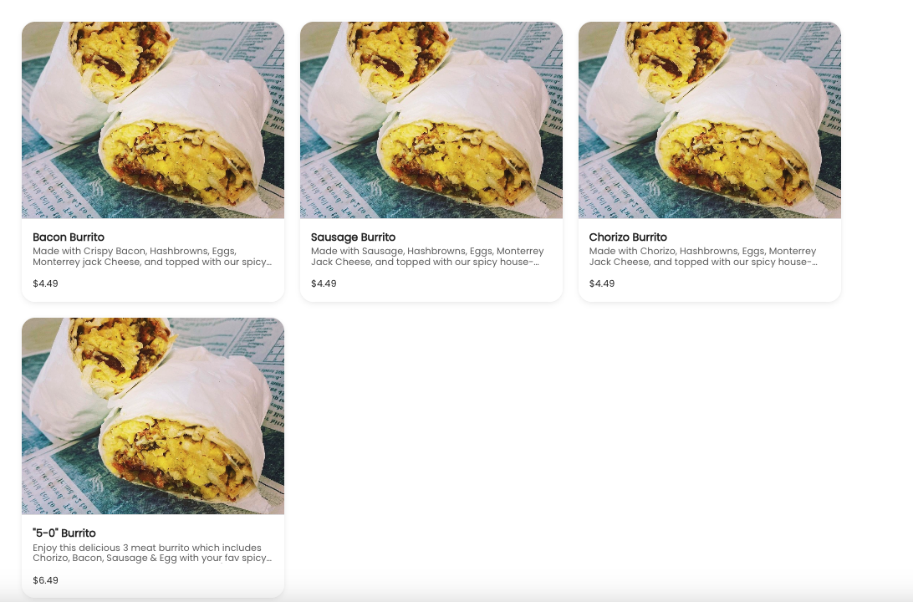Screen dimensions: 913x602
Task: Click the $4.49 price under Sausage Burrito
Action: click(324, 283)
